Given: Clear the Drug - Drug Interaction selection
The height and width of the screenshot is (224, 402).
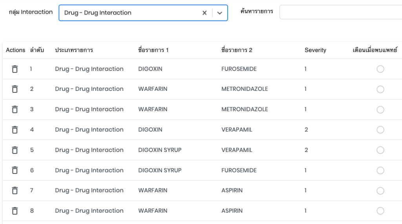Looking at the screenshot, I should coord(205,13).
